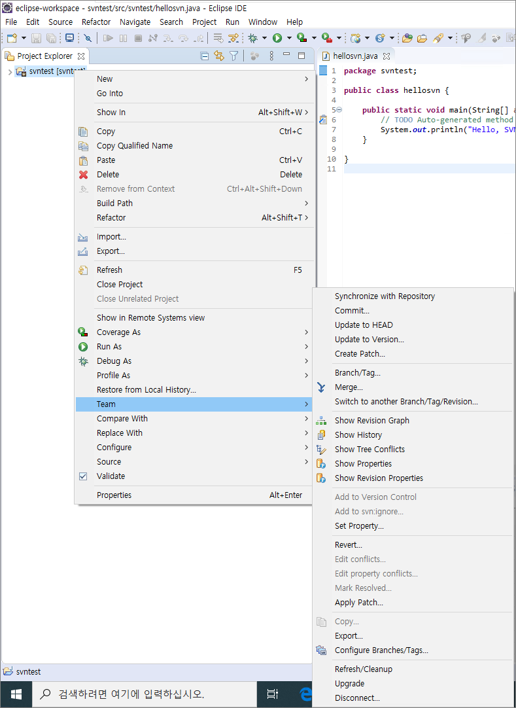The image size is (516, 708).
Task: Expand the Run As submenu
Action: (x=195, y=347)
